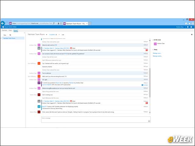
Task: Select Fabrikam Team Room in the sidebar
Action: coord(13,38)
